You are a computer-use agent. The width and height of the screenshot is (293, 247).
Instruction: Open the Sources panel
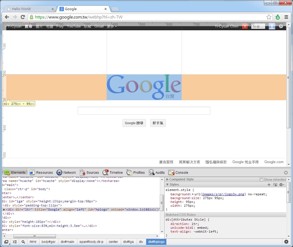click(x=89, y=172)
